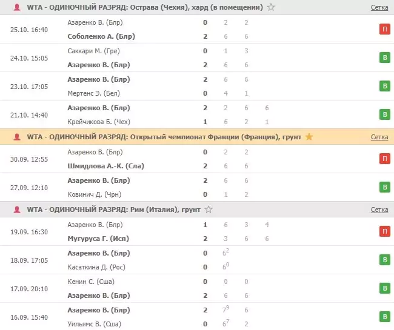Click win badge for Kenin vs Azarenka match
The image size is (394, 330).
pos(385,288)
